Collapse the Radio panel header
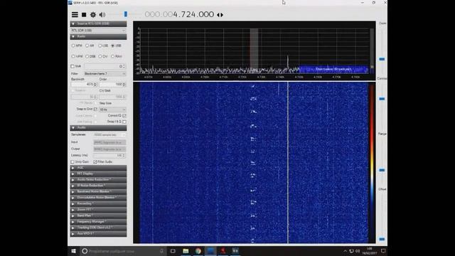 pos(98,37)
